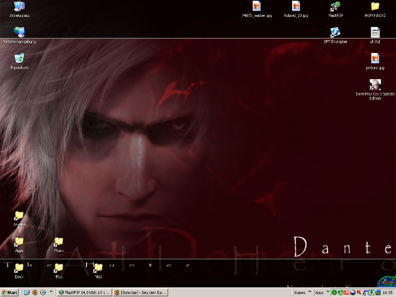This screenshot has height=297, width=396.
Task: Open the picture.jpg file
Action: click(375, 61)
